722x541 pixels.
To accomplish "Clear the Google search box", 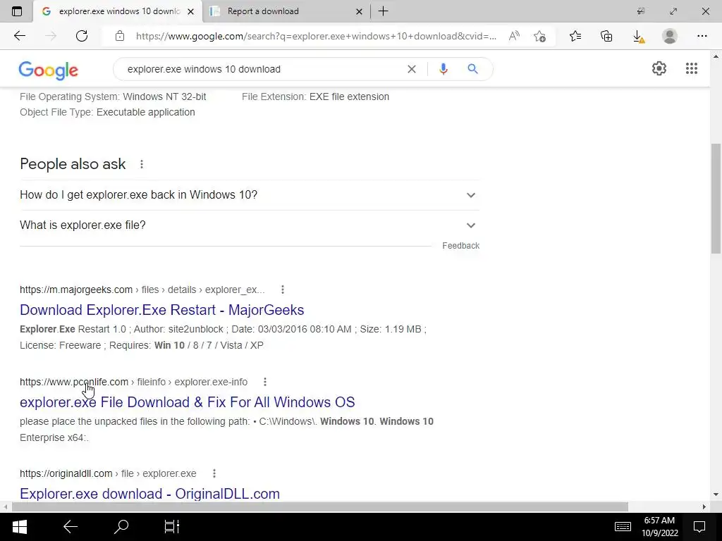I will tap(412, 69).
